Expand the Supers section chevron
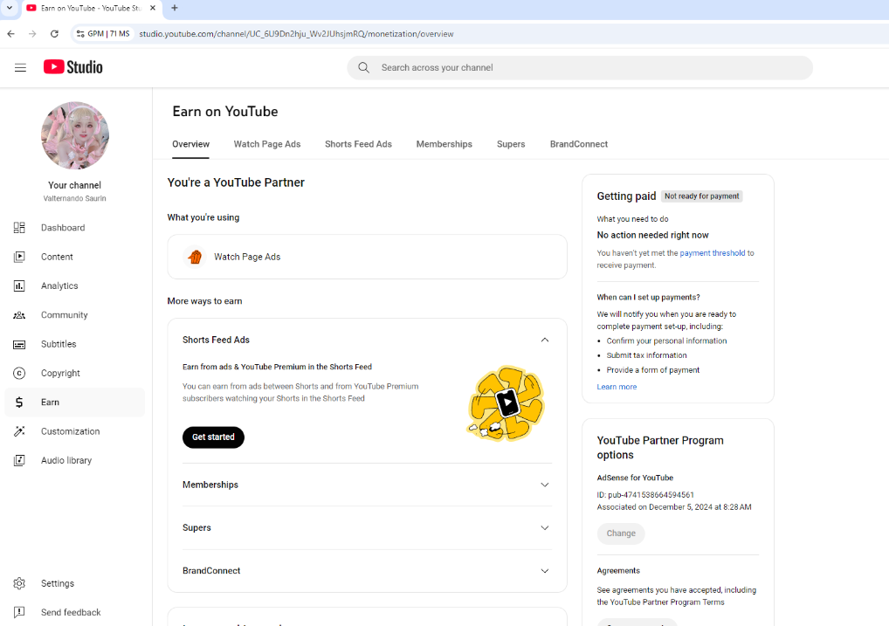The height and width of the screenshot is (626, 889). (545, 528)
